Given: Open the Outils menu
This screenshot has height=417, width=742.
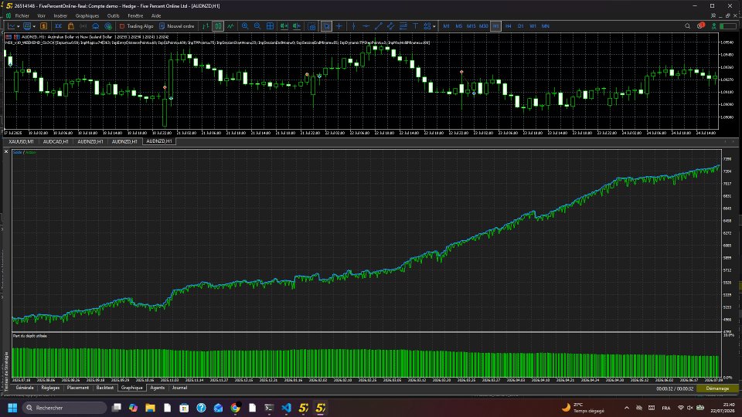Looking at the screenshot, I should pyautogui.click(x=113, y=15).
